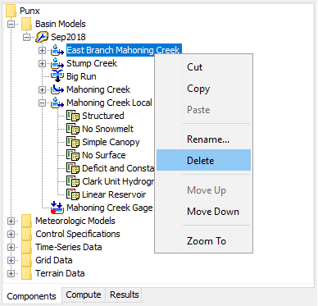Screen dimensions: 318x306
Task: Click the Structured method icon
Action: 73,116
